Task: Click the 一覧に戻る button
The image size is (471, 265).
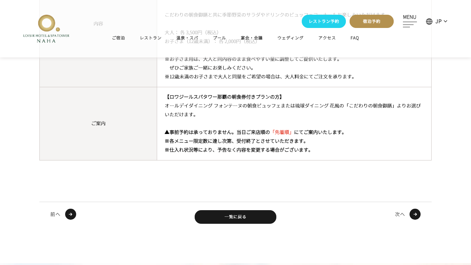Action: [235, 217]
